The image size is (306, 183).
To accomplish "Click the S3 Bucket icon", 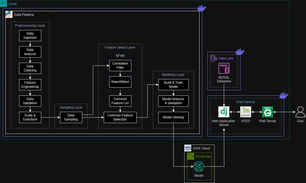I will pos(191,156).
